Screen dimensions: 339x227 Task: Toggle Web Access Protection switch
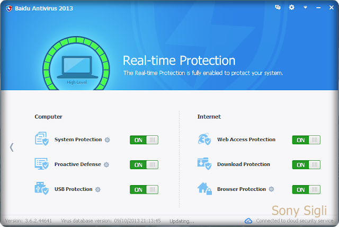coord(306,140)
